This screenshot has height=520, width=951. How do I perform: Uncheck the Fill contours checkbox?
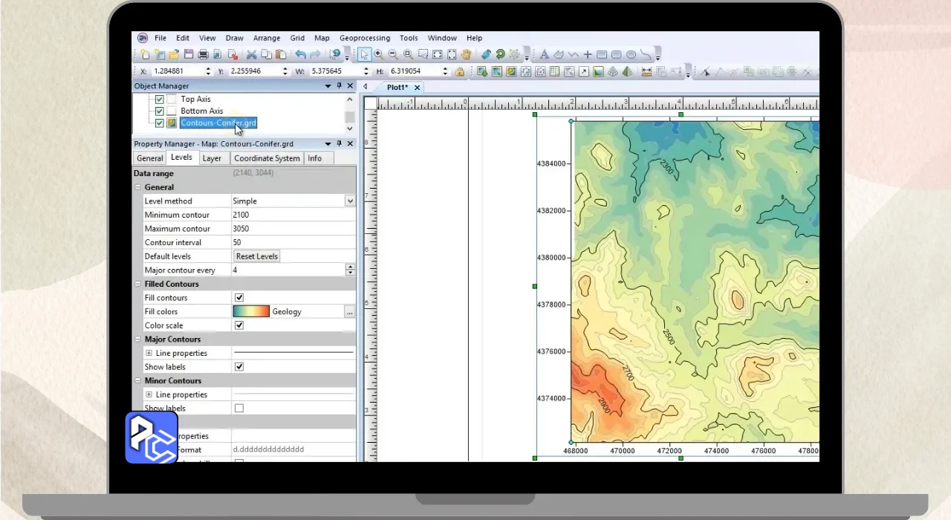click(x=239, y=298)
